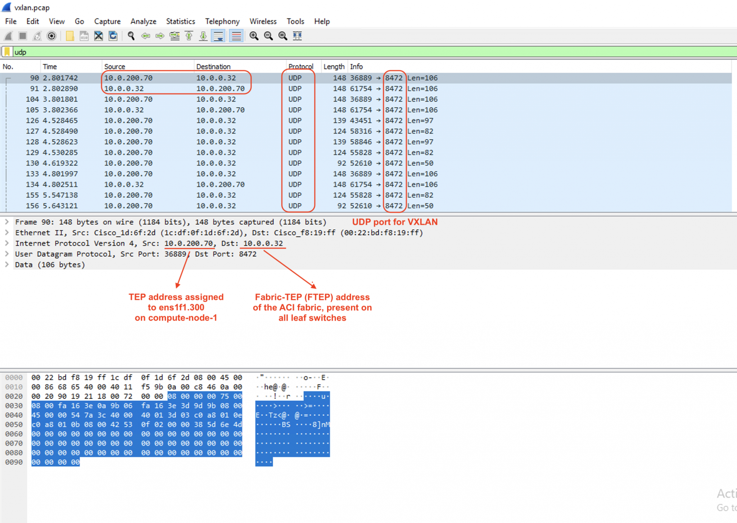Click the Find packet magnifier icon
Image resolution: width=737 pixels, height=523 pixels.
tap(131, 36)
